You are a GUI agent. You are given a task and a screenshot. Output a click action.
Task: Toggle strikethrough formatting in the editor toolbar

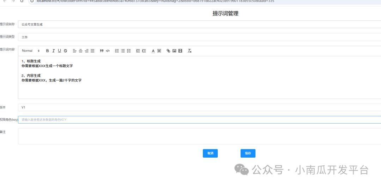(x=65, y=51)
